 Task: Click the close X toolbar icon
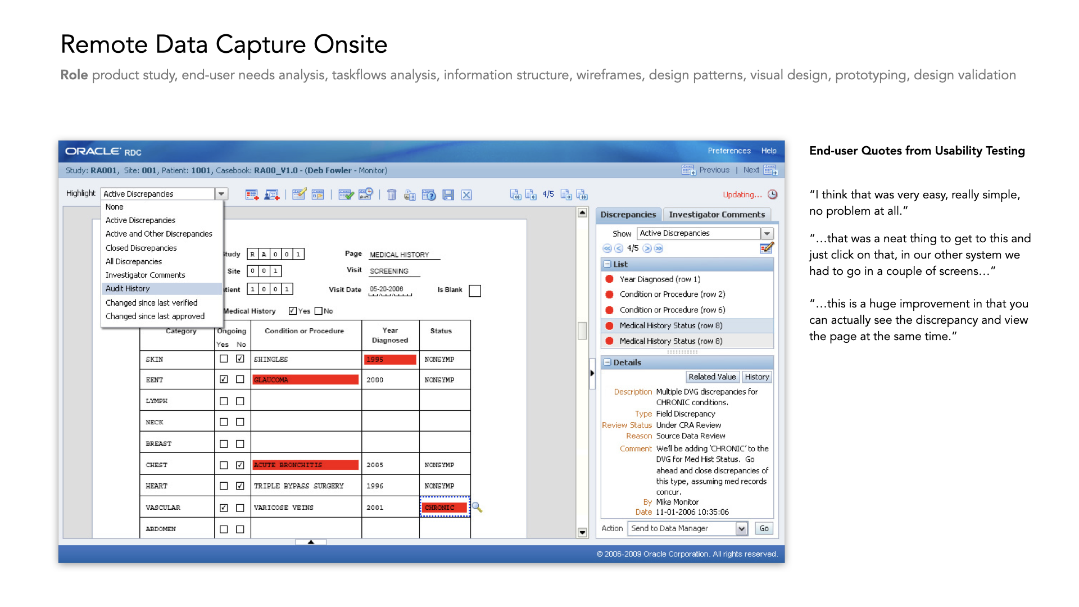[x=466, y=194]
